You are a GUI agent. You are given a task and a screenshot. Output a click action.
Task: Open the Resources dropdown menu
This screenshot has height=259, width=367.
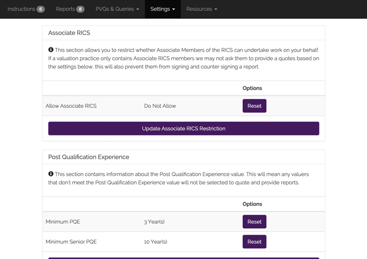(x=202, y=9)
